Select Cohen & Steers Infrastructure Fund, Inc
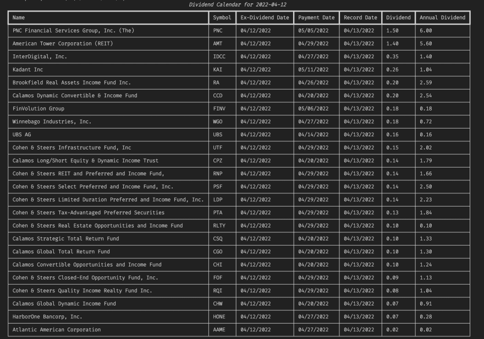 71,147
